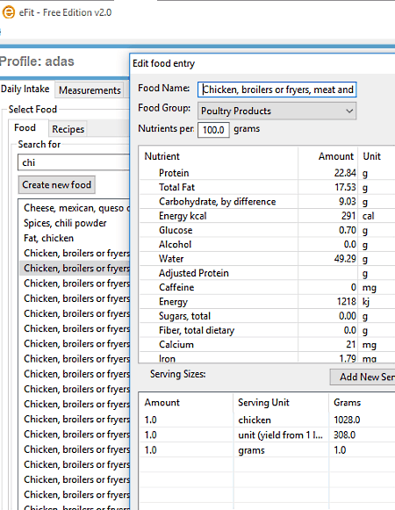This screenshot has width=395, height=510.
Task: Click the Create new food button
Action: [x=56, y=184]
